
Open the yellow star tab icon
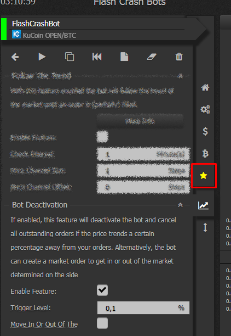pos(204,176)
